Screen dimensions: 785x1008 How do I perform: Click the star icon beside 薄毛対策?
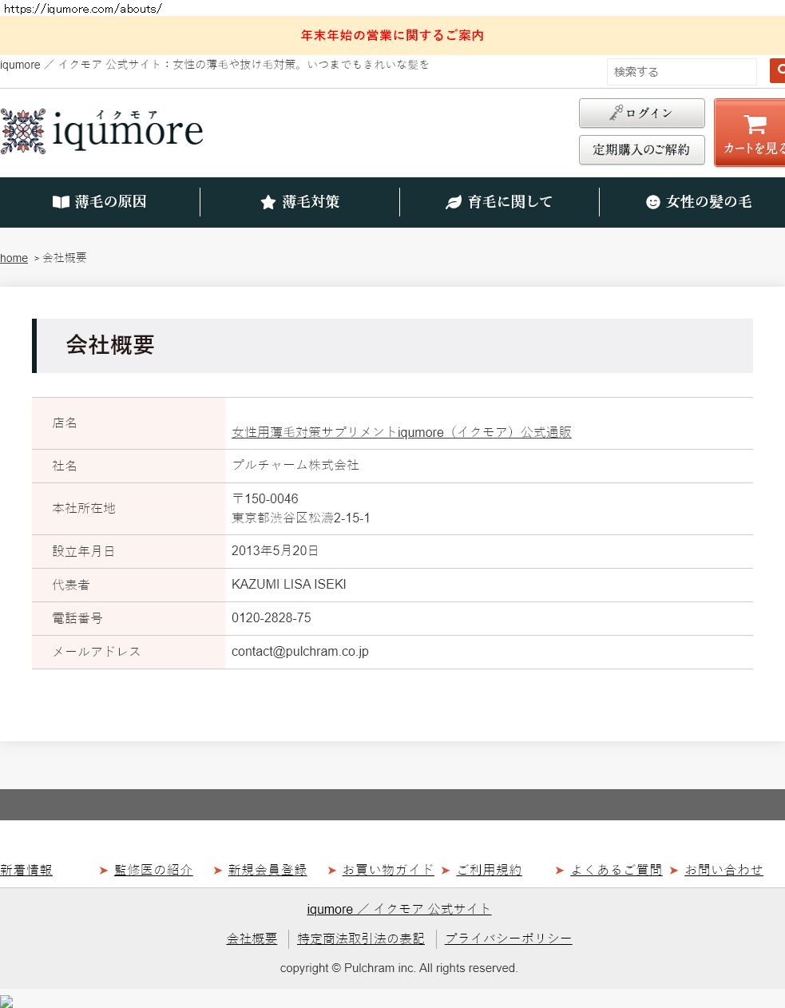[x=268, y=202]
